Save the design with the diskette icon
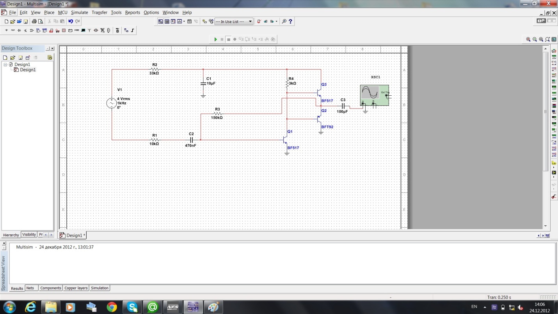 coord(25,21)
